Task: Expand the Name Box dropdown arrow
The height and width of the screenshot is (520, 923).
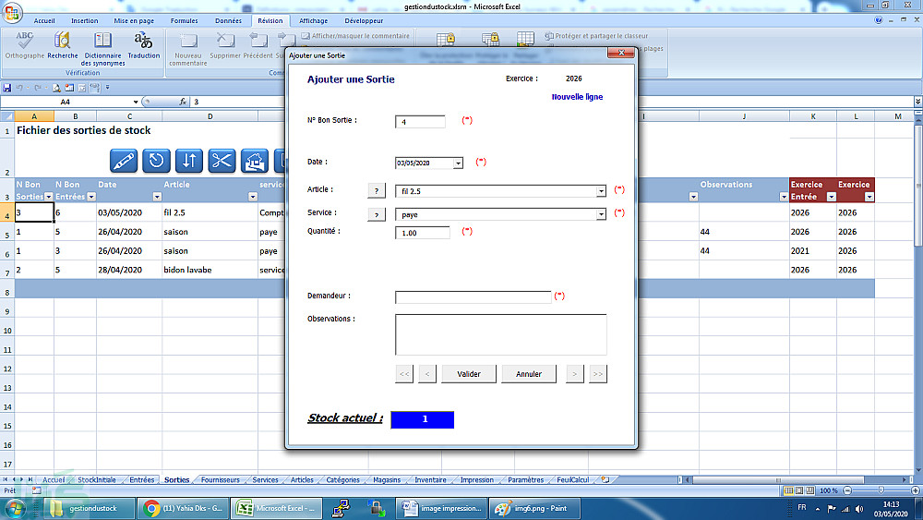Action: tap(136, 102)
